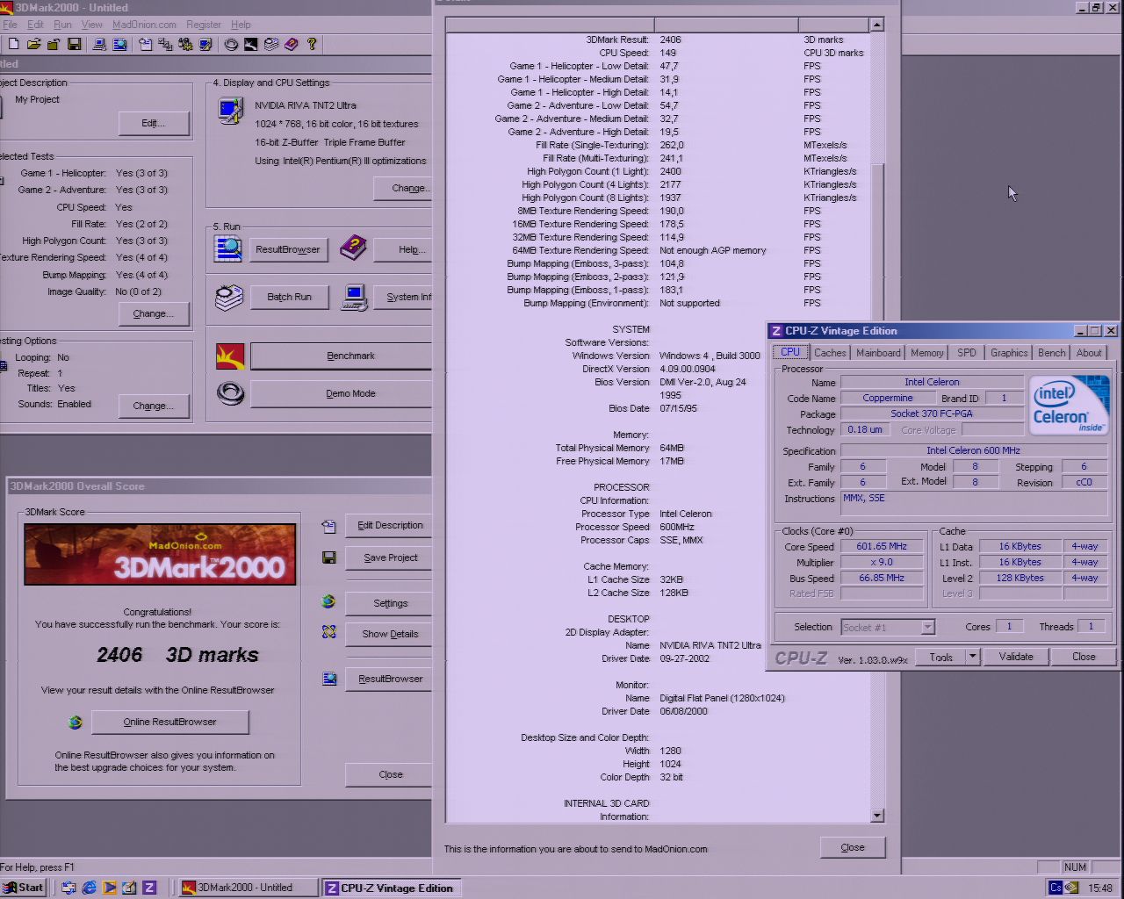Viewport: 1124px width, 899px height.
Task: Click the System Info computer icon
Action: (355, 297)
